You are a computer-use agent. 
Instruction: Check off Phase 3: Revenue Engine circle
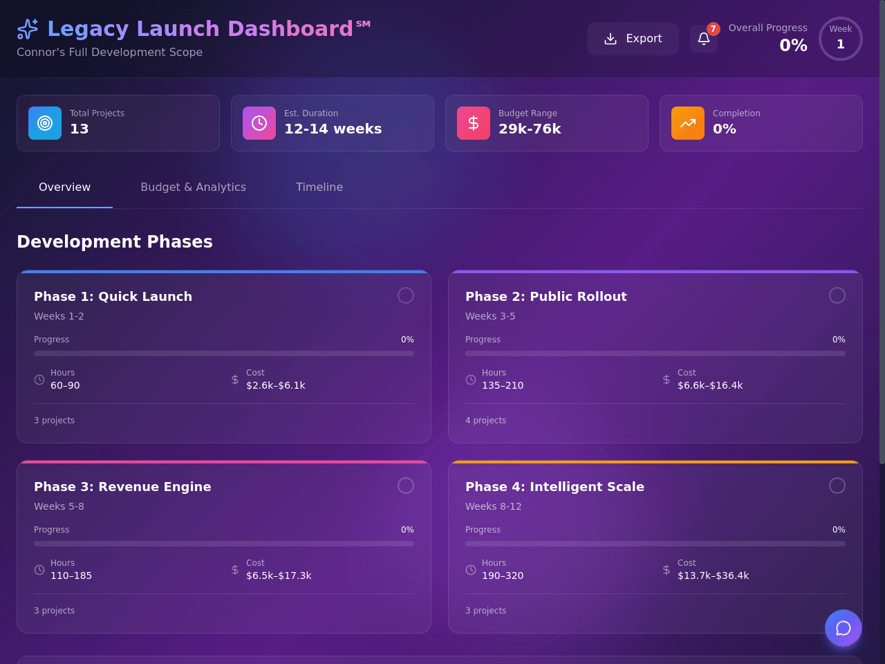tap(406, 486)
